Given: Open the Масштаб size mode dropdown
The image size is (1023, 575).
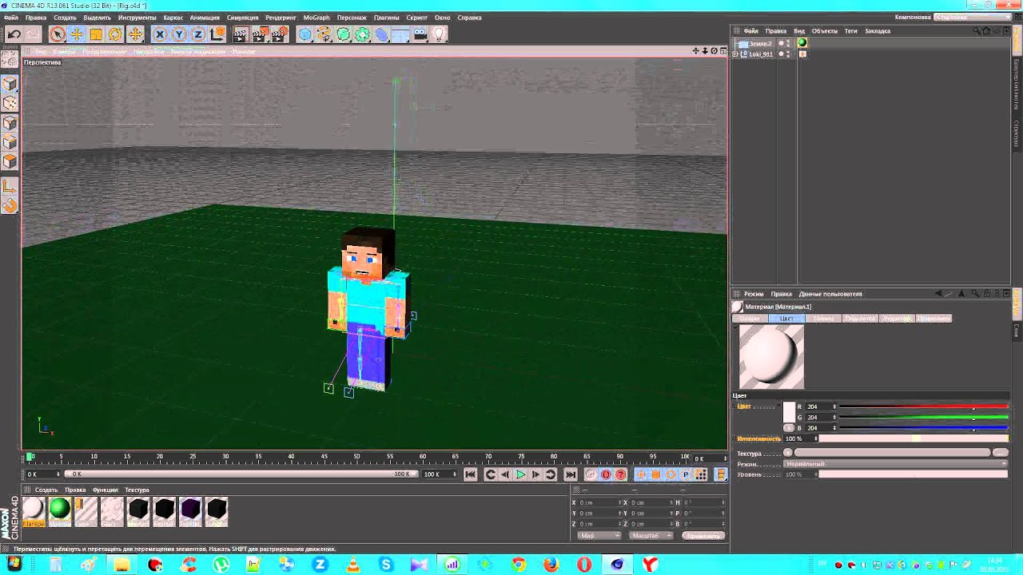Looking at the screenshot, I should 651,535.
